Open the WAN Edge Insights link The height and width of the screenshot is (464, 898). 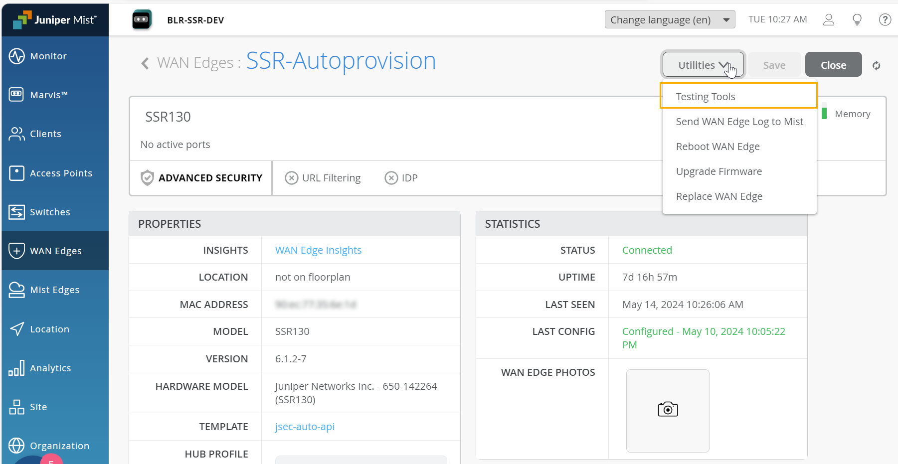click(x=318, y=250)
